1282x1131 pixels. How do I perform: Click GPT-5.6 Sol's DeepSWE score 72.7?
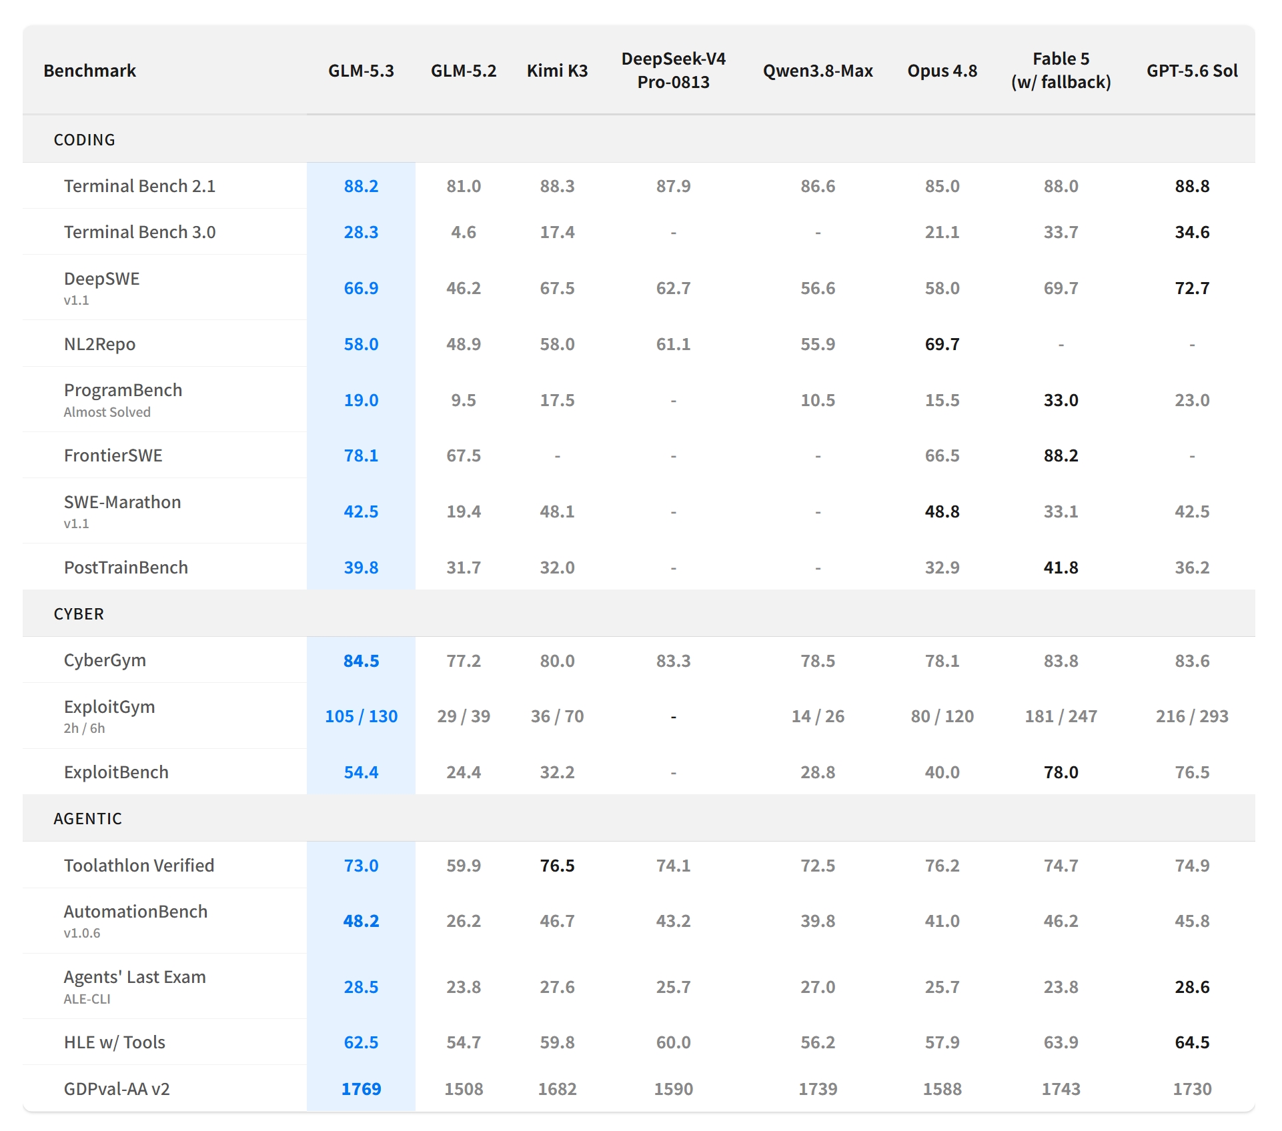1192,288
